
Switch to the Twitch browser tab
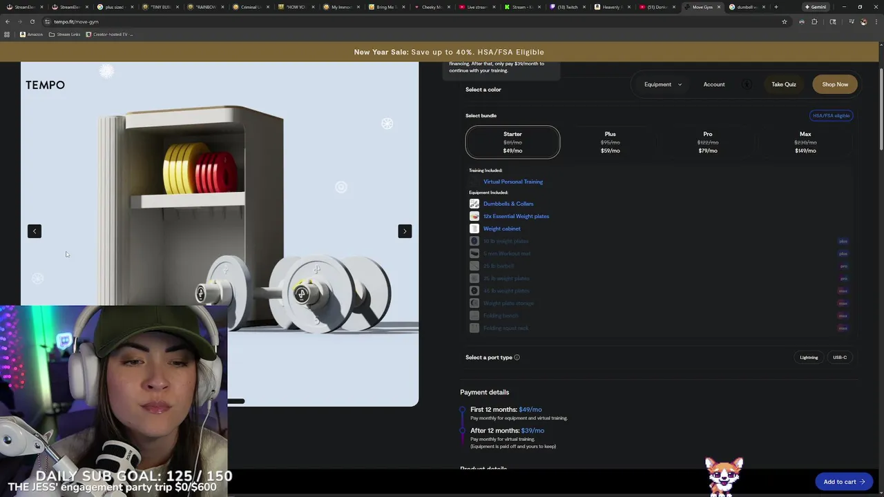(568, 7)
